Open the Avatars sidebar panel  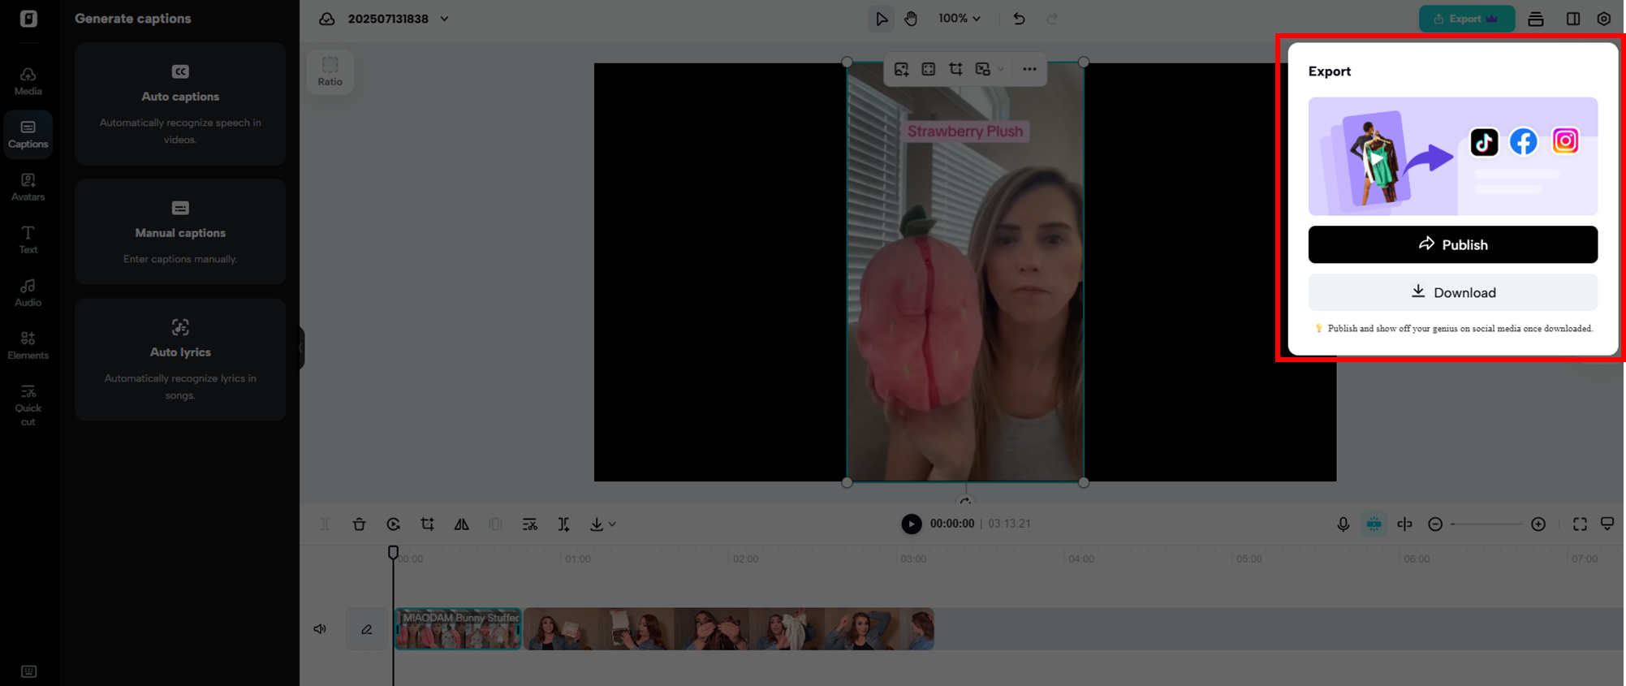click(28, 187)
